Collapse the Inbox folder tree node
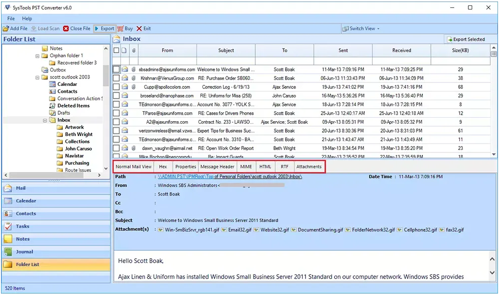The image size is (499, 294). [x=45, y=120]
